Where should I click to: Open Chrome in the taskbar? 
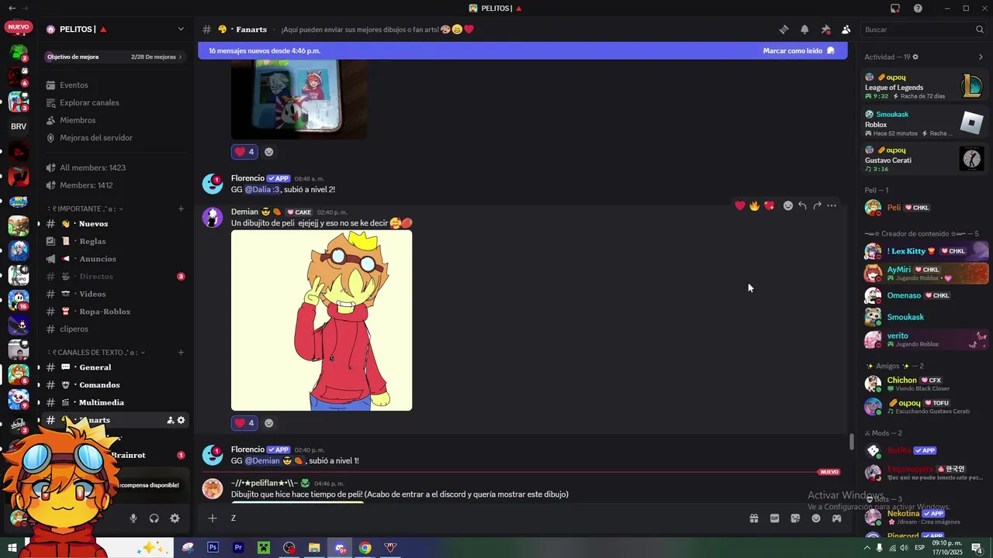pos(365,548)
